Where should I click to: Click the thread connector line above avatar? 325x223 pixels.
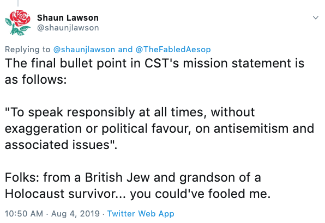(18, 3)
